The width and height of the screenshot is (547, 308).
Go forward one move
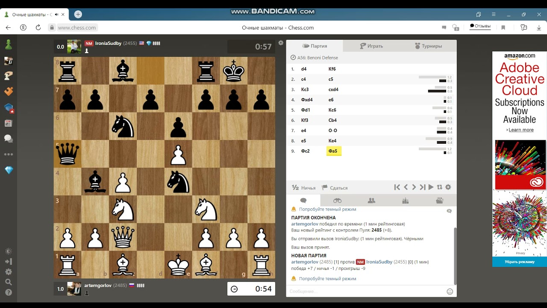(x=414, y=187)
